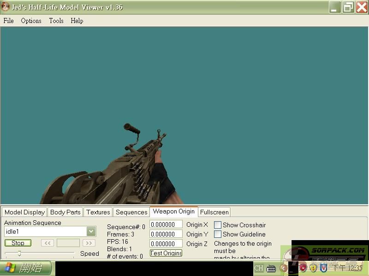Click the "Frames: 3" text
The width and height of the screenshot is (369, 276).
click(120, 234)
